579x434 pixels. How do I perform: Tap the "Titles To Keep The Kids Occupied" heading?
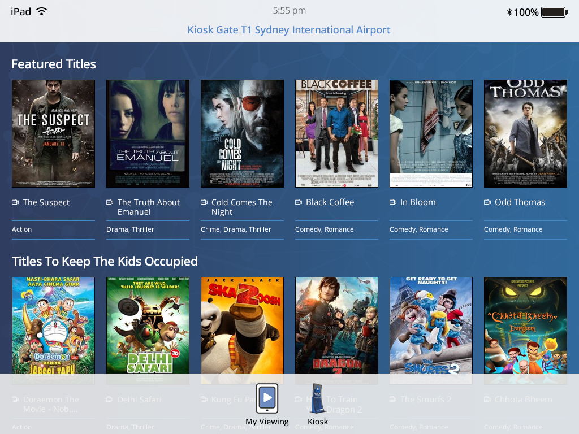coord(105,261)
